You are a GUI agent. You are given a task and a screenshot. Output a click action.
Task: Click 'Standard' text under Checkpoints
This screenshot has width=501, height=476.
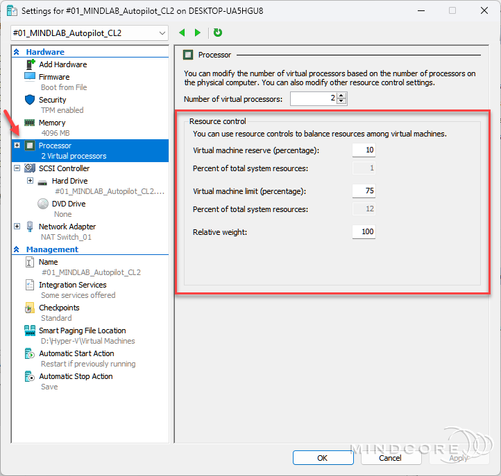tap(57, 318)
